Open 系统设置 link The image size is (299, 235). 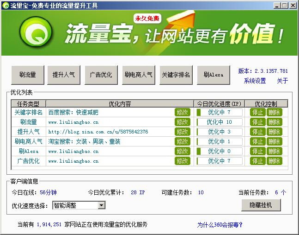tap(255, 81)
